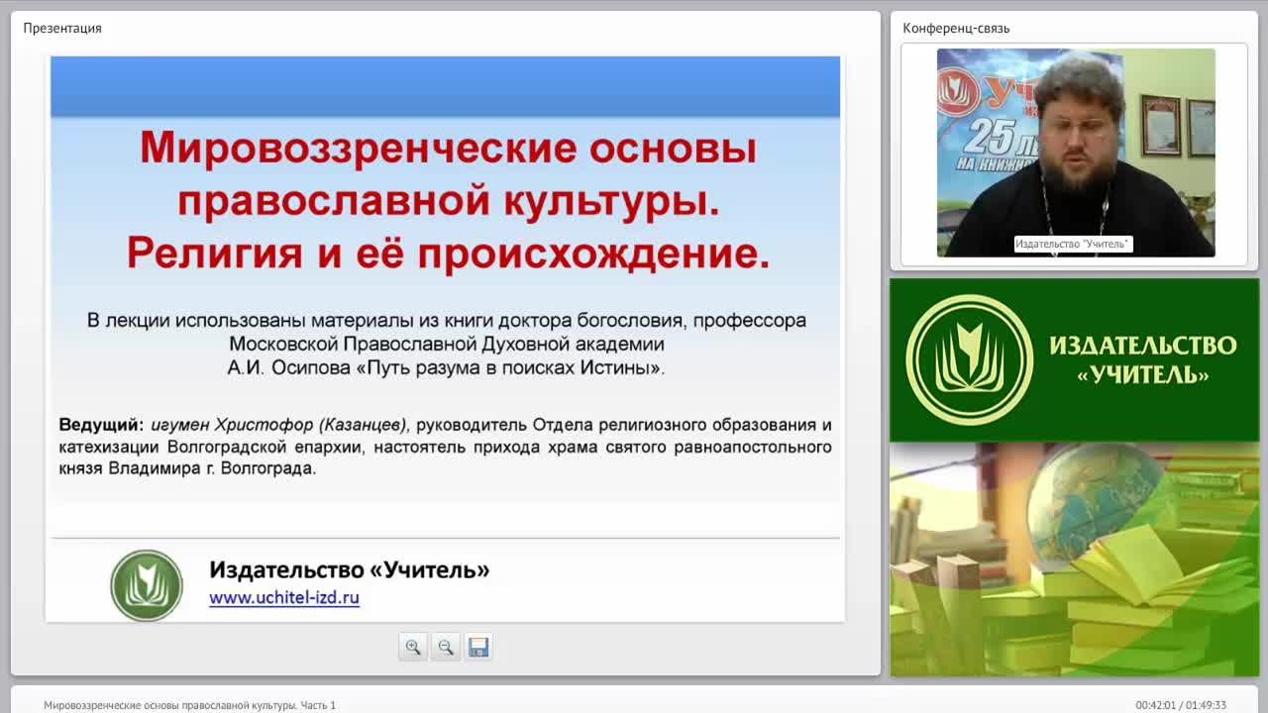Viewport: 1268px width, 713px height.
Task: Click the books and globe image
Action: (1074, 560)
